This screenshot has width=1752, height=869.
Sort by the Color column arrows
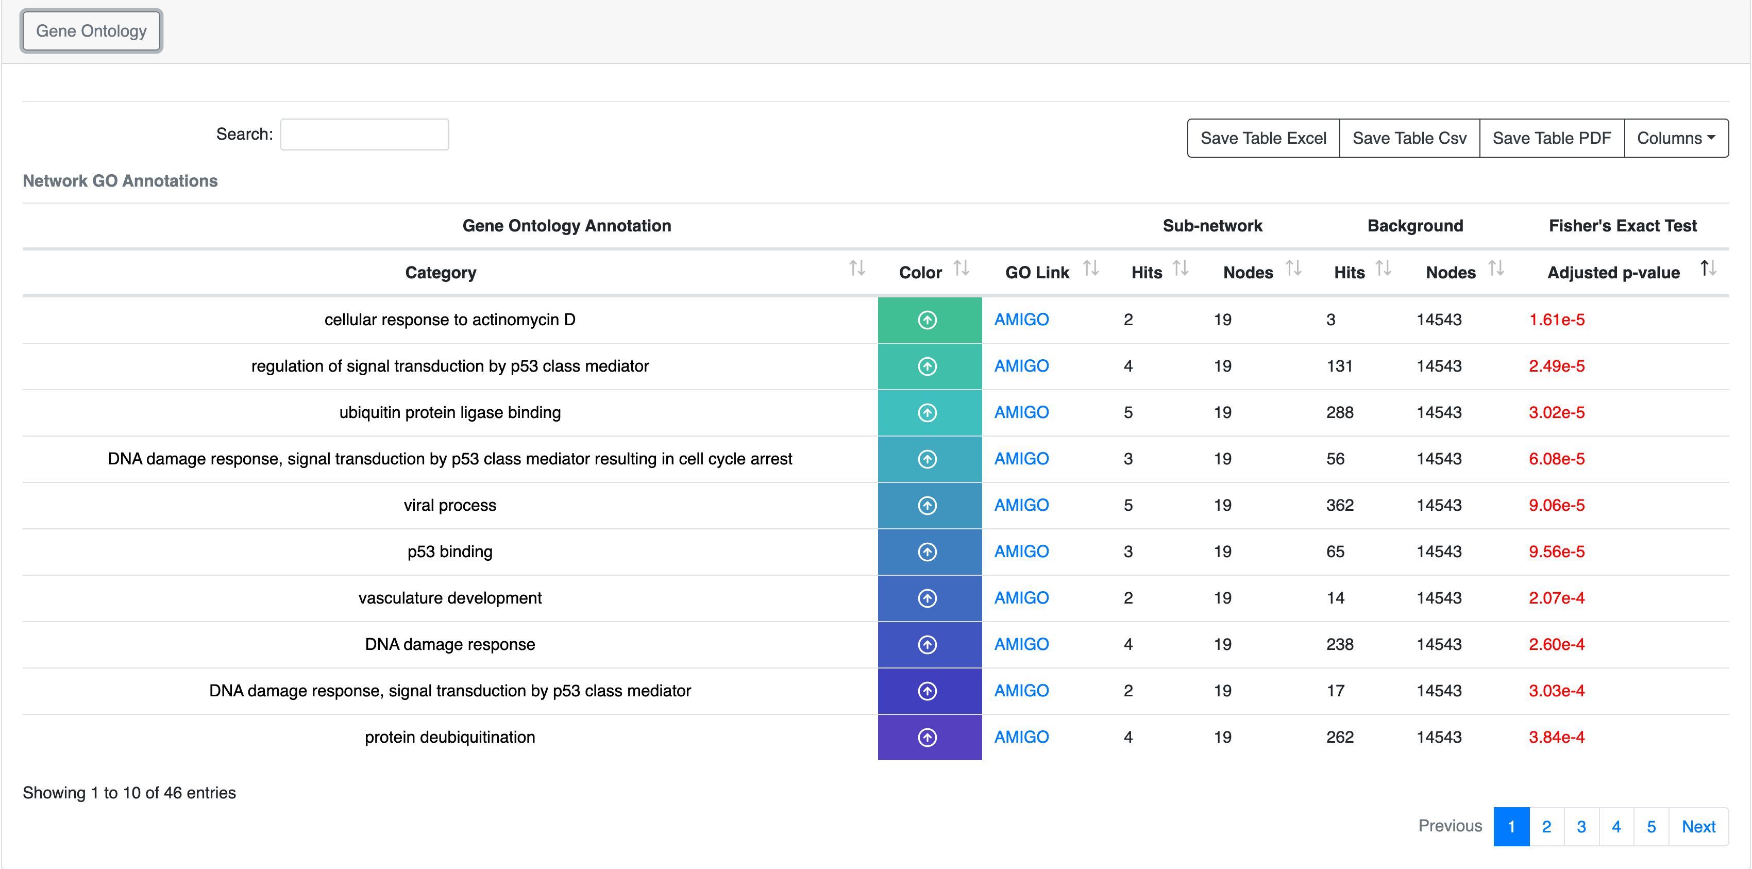961,269
